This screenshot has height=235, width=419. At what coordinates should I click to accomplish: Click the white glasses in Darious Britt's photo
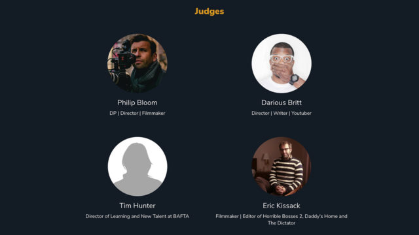click(282, 58)
